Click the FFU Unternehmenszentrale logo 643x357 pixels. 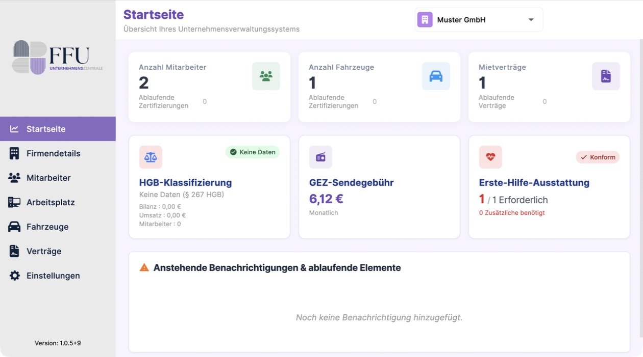58,58
